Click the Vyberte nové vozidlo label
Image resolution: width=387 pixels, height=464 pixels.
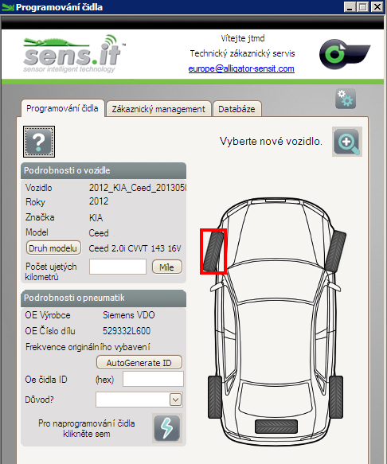pyautogui.click(x=271, y=141)
